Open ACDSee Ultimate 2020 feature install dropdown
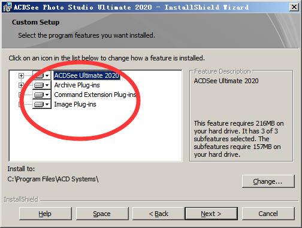302x228 pixels. [41, 75]
